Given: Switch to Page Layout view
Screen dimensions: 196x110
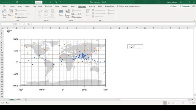Looking at the screenshot, I should pyautogui.click(x=169, y=103).
